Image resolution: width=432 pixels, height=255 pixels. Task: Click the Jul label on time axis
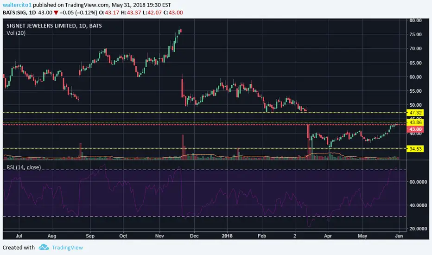coord(19,236)
